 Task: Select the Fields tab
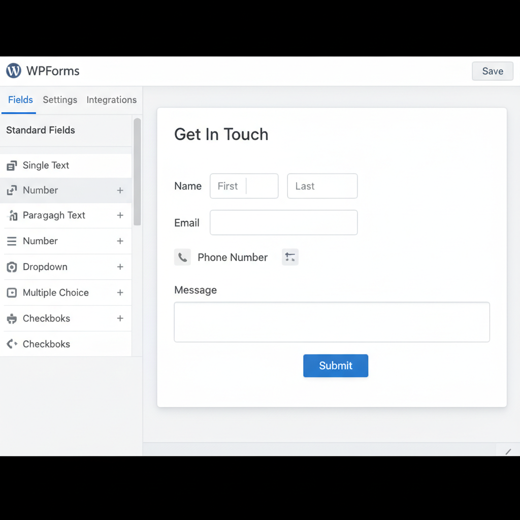tap(19, 100)
